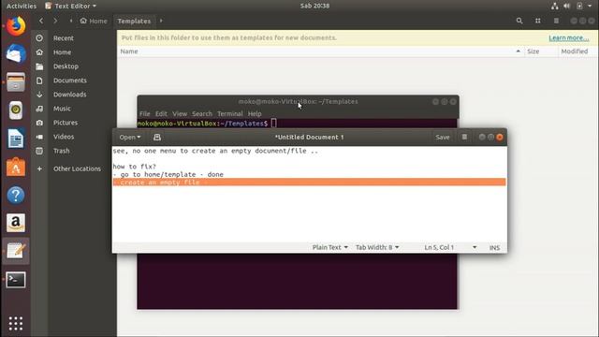
Task: Show Applications grid in the dock
Action: click(16, 323)
